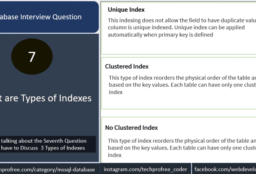Open the mssql-database category link
The width and height of the screenshot is (256, 174).
tap(47, 170)
